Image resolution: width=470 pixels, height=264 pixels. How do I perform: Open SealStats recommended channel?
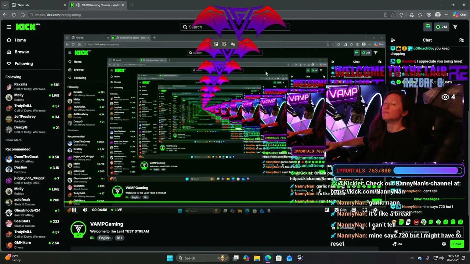[32, 223]
